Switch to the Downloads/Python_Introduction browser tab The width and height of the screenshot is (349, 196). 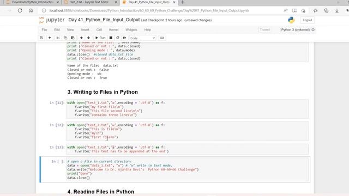click(33, 2)
